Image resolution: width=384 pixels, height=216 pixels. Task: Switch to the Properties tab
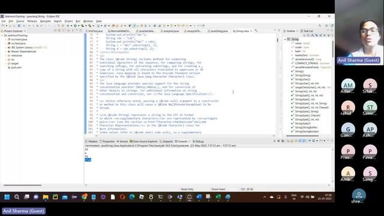(107, 142)
